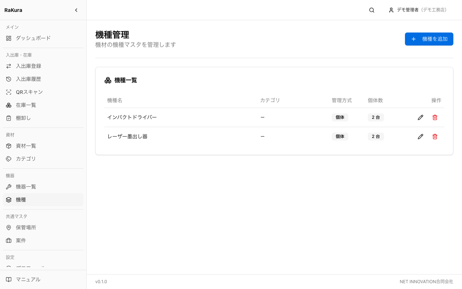Click the 入出庫履歴 history icon
The image size is (462, 289).
pos(9,79)
